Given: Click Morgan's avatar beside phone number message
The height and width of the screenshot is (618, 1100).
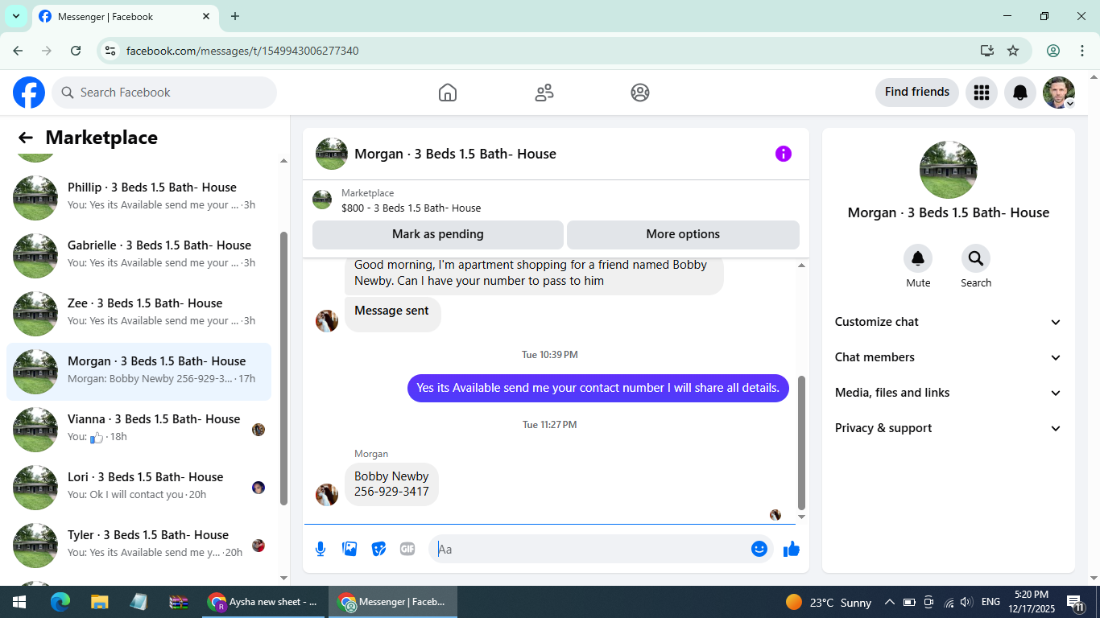Looking at the screenshot, I should pos(327,494).
